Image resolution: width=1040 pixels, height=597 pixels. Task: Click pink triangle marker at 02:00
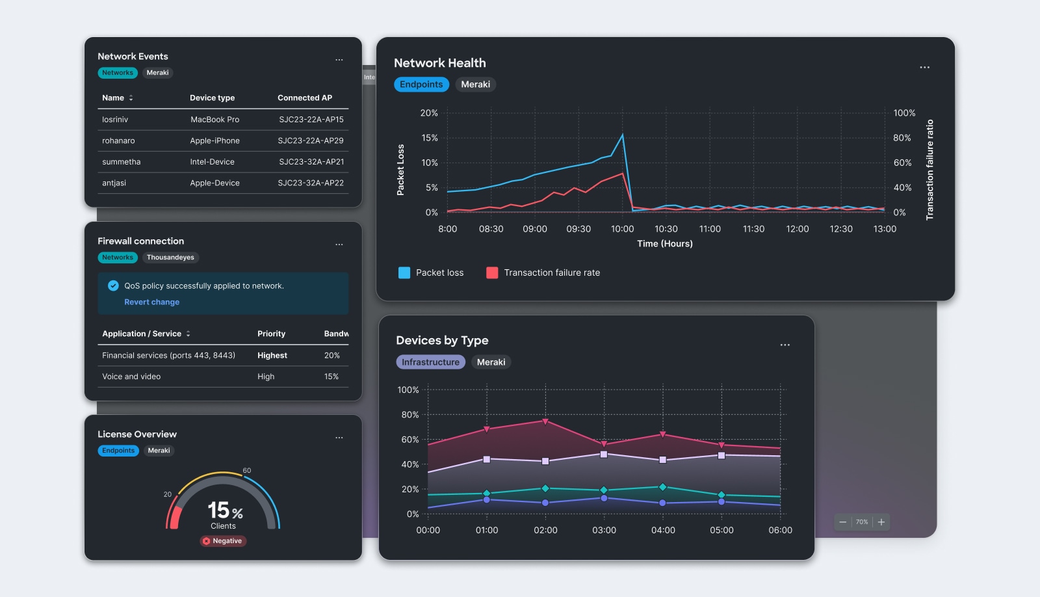545,421
